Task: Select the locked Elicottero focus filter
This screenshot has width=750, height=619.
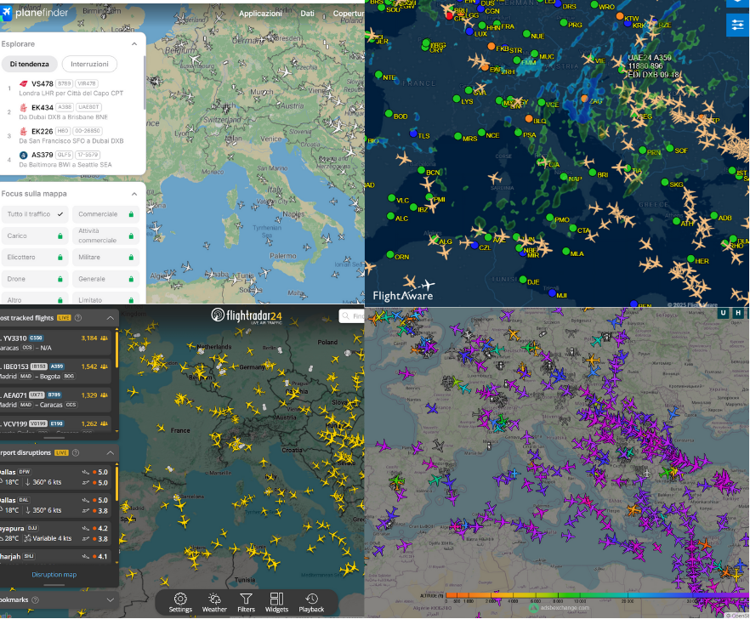Action: [35, 258]
